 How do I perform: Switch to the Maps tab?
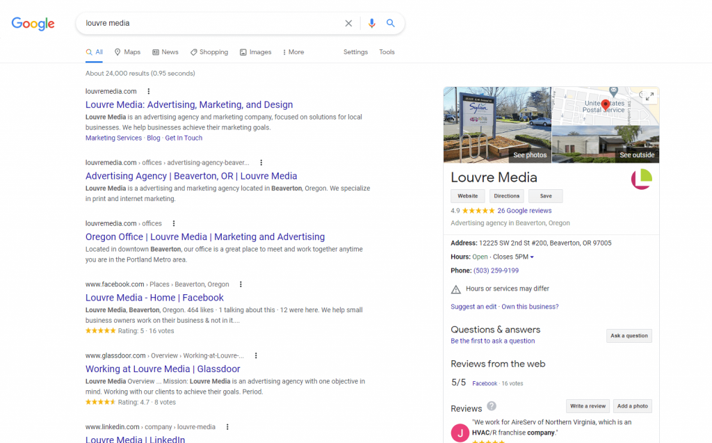coord(128,52)
